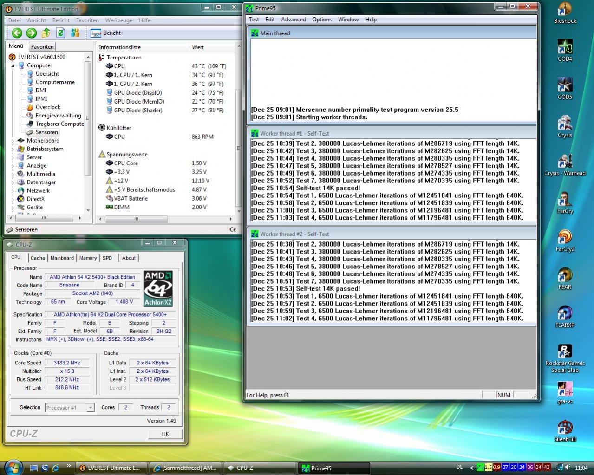Viewport: 594px width, 475px height.
Task: Launch Internet Explorer from quick launch
Action: point(55,468)
